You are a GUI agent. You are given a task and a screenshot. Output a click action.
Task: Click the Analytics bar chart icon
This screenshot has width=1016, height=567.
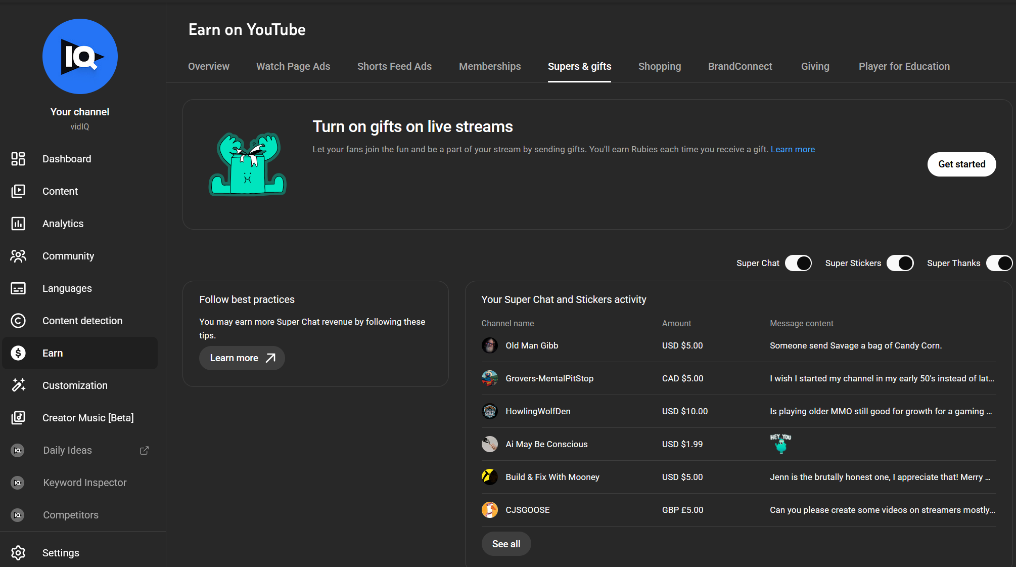click(x=18, y=224)
